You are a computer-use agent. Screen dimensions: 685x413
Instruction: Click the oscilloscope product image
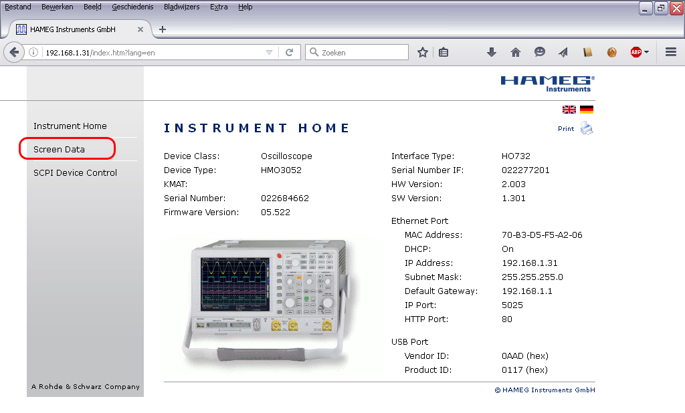tap(270, 304)
